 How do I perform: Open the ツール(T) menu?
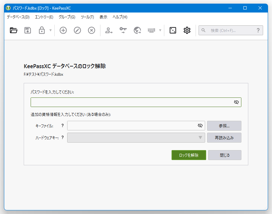coord(88,17)
